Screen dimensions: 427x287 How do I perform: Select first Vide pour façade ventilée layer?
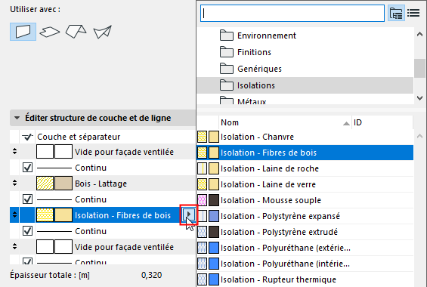102,152
